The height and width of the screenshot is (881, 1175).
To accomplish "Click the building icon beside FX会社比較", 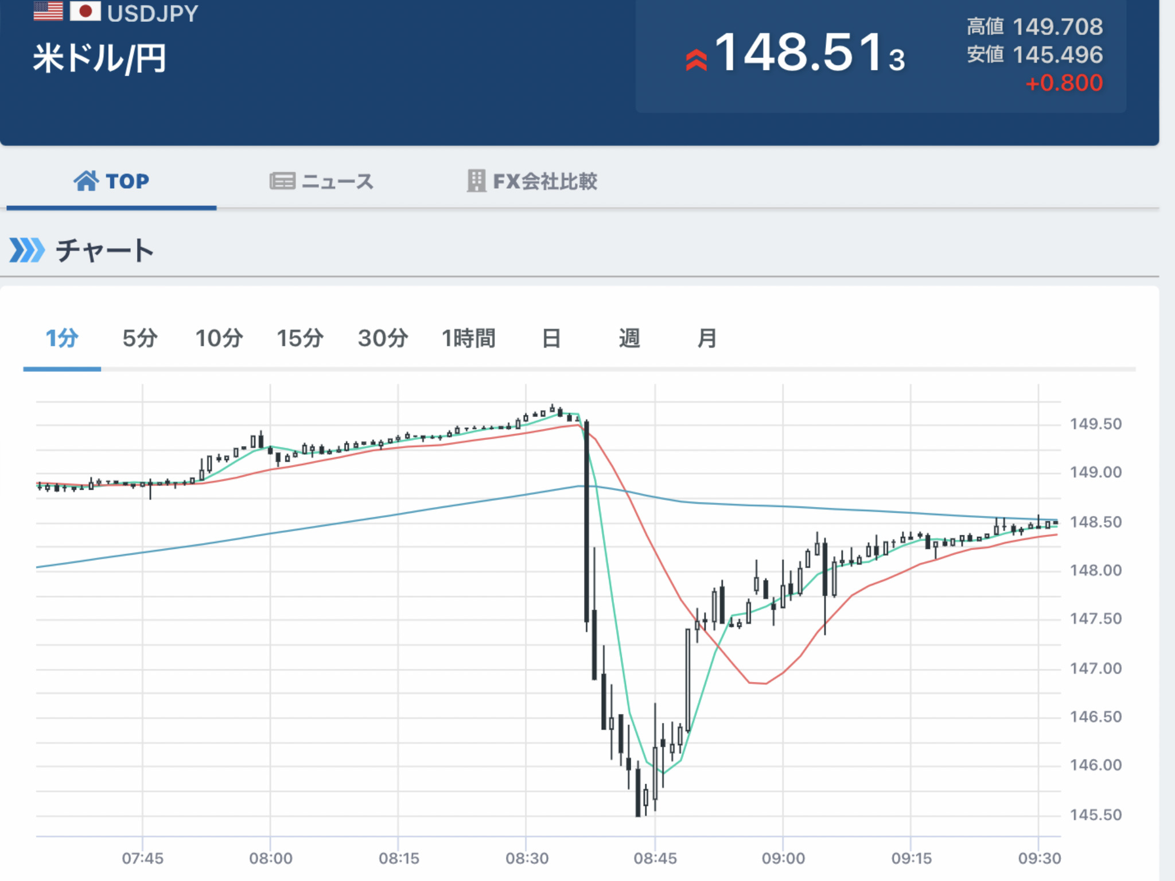I will click(476, 181).
